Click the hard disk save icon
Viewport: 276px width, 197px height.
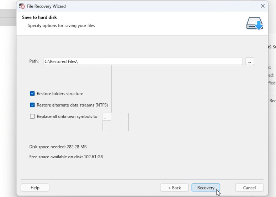click(255, 23)
